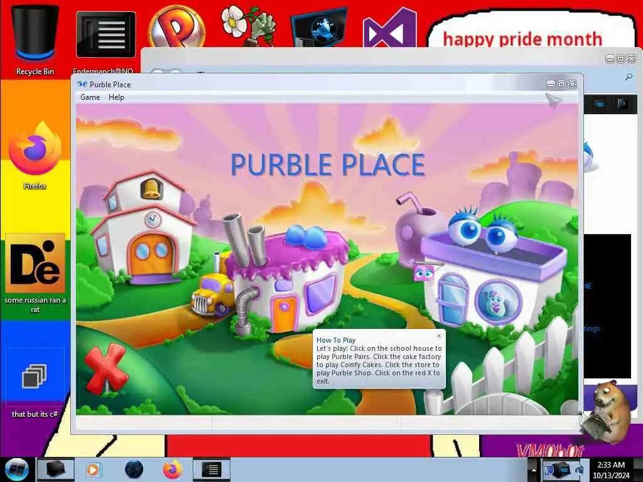643x482 pixels.
Task: Open the monitor globe desktop icon
Action: click(x=319, y=28)
